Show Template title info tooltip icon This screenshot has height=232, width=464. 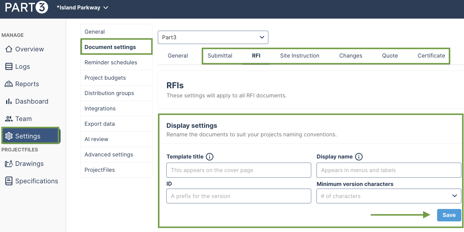tap(210, 157)
